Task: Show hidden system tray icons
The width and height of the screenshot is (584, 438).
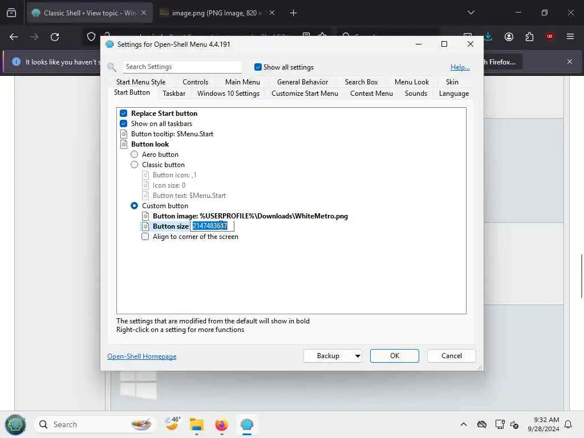Action: 464,424
